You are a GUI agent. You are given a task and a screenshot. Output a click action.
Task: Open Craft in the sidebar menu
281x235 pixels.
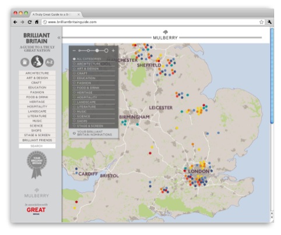pos(37,83)
